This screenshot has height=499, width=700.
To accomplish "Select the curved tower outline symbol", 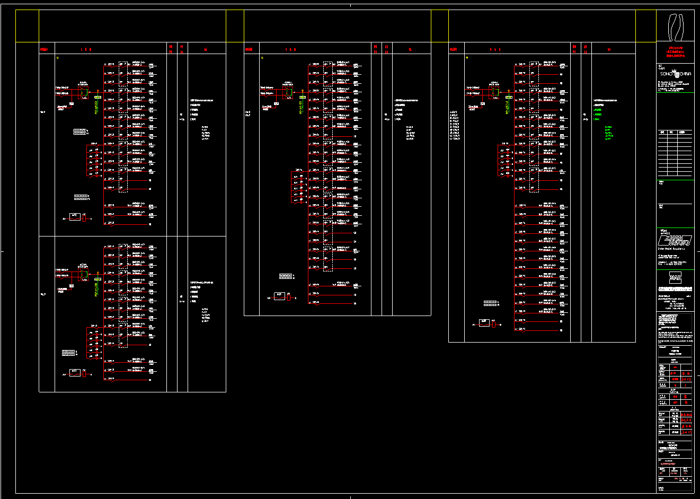I will [675, 28].
